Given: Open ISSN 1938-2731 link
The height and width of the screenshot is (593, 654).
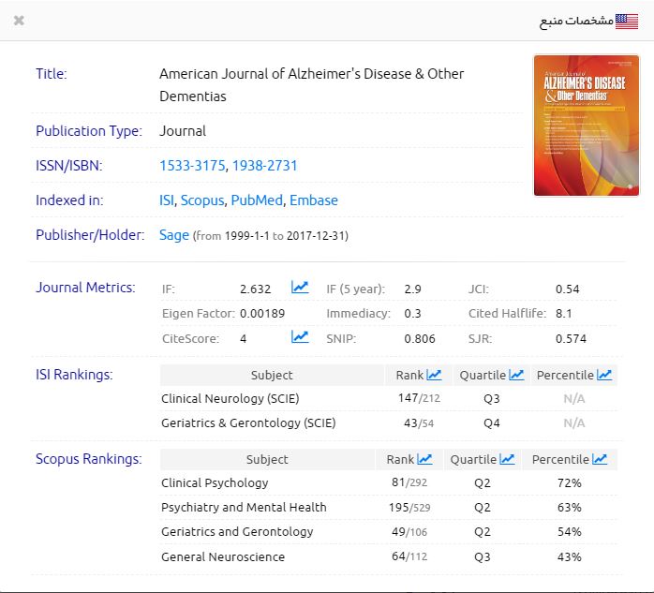Looking at the screenshot, I should click(264, 166).
